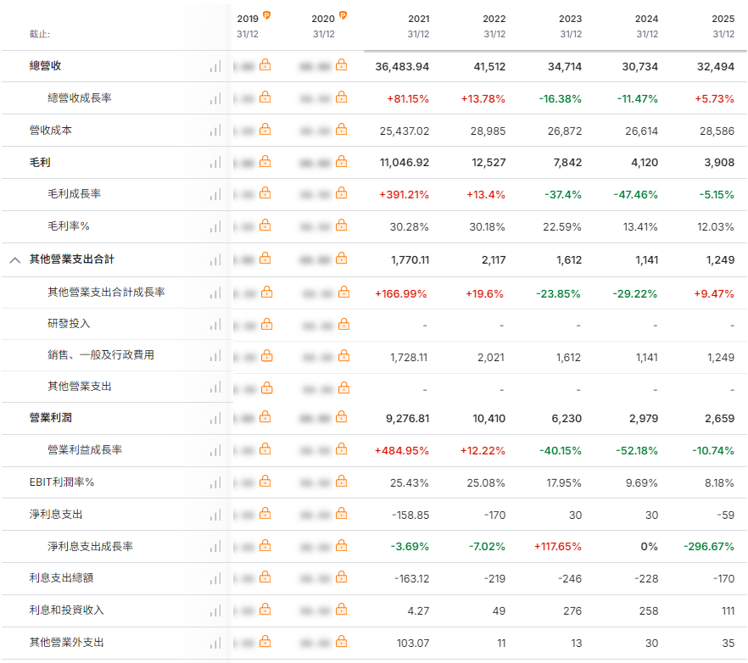748x663 pixels.
Task: Click the 2019 lock icon in 研發投入 row
Action: pyautogui.click(x=265, y=323)
